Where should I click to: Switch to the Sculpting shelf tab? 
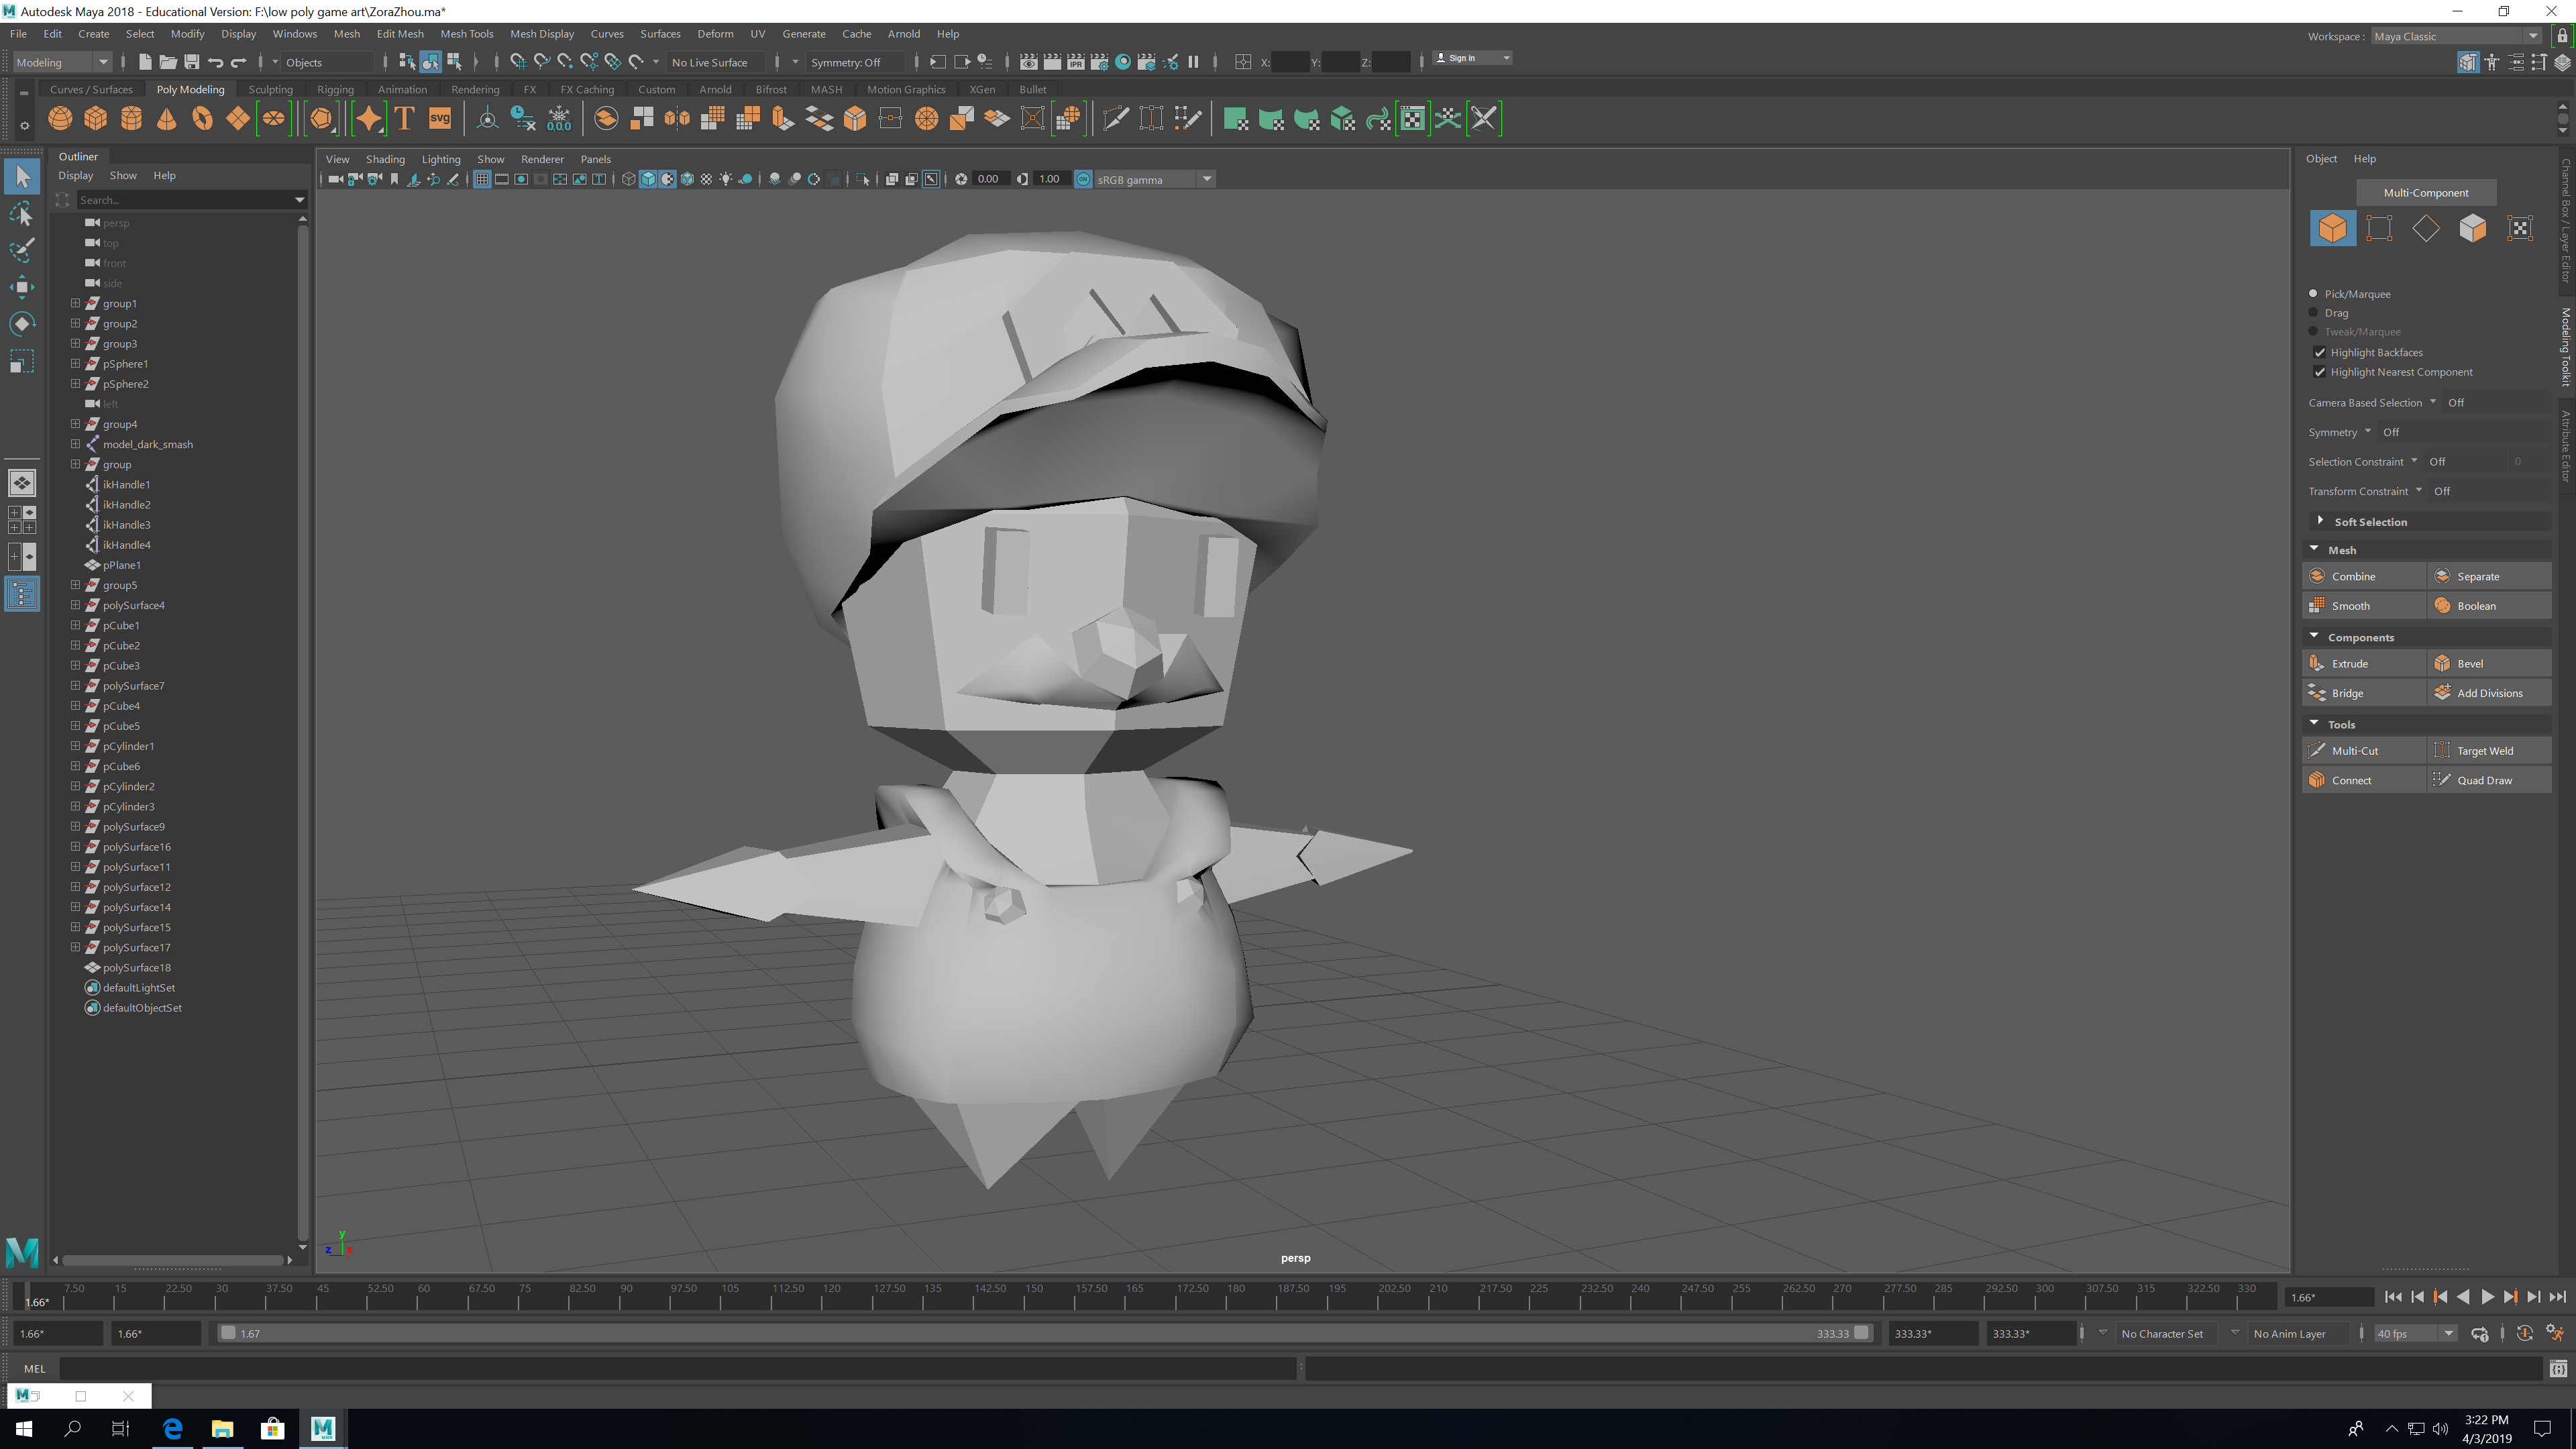click(270, 89)
